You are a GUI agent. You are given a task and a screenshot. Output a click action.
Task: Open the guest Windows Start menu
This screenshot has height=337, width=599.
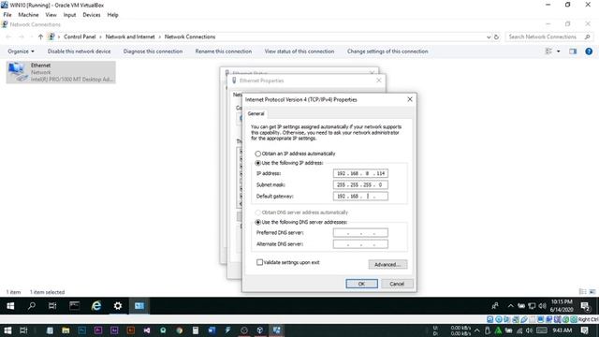click(x=10, y=306)
